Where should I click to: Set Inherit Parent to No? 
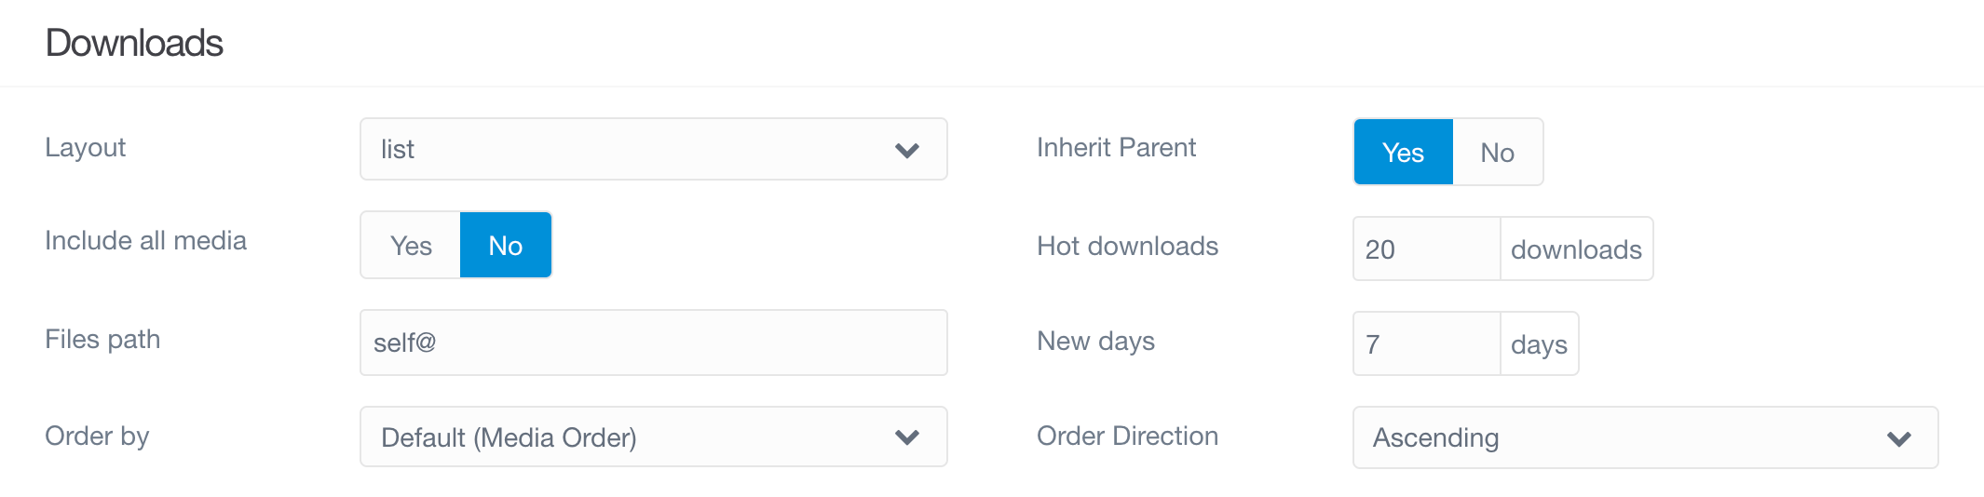[1497, 152]
